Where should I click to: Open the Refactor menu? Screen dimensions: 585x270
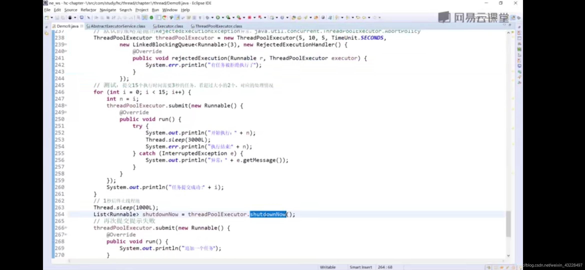pyautogui.click(x=88, y=10)
